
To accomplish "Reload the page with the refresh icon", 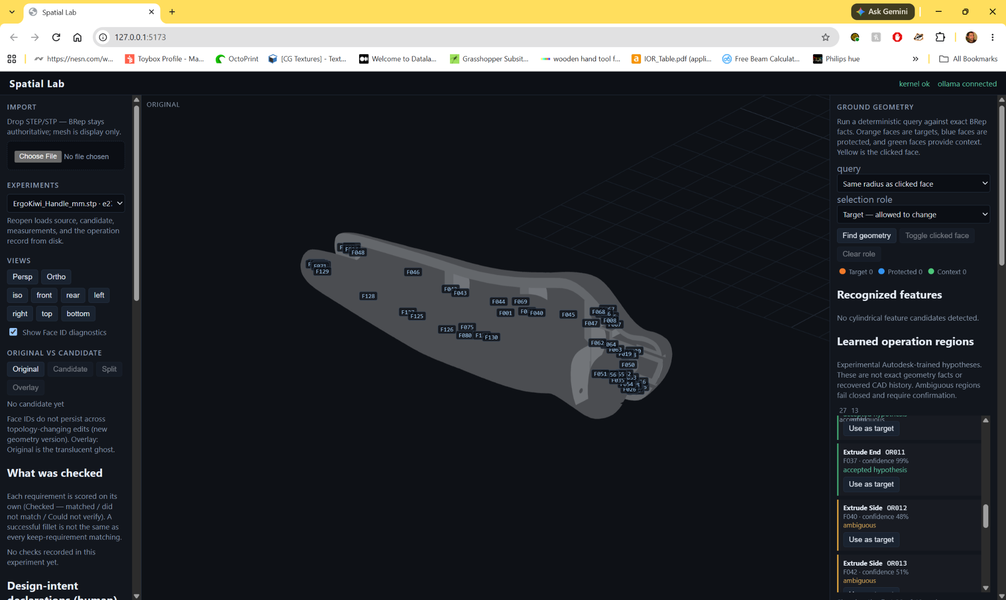I will point(56,37).
